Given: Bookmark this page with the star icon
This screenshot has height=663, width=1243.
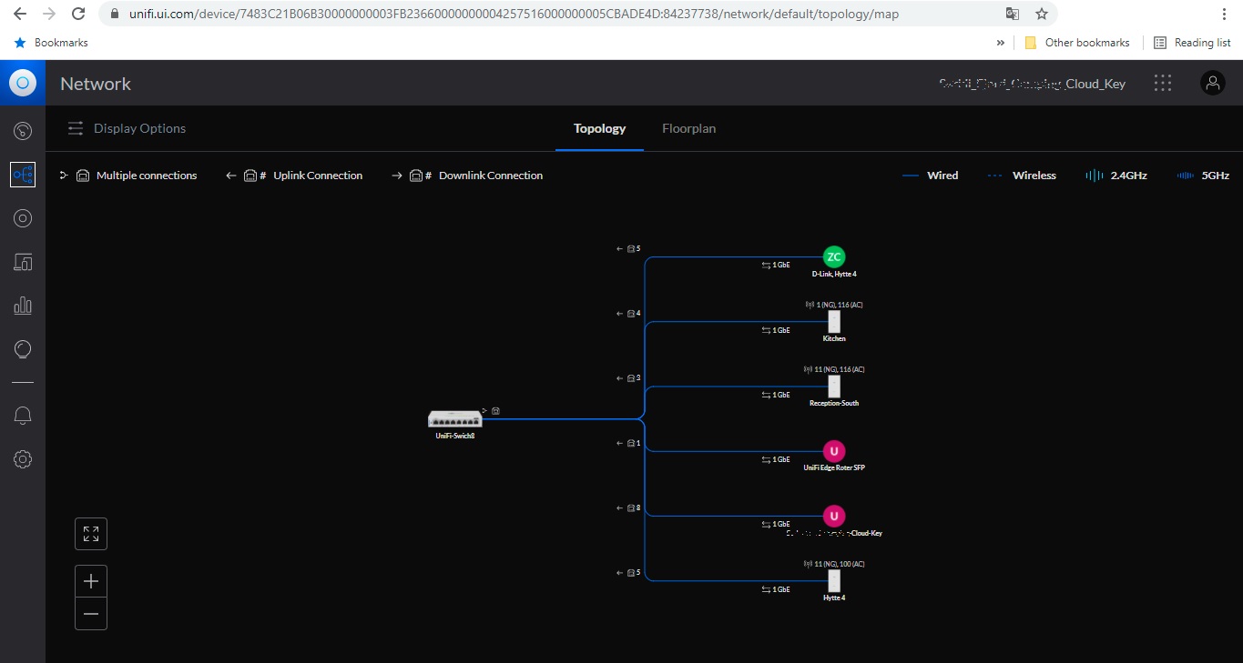Looking at the screenshot, I should click(1042, 14).
